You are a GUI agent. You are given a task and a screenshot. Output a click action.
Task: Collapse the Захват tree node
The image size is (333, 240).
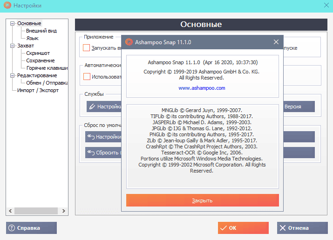click(x=12, y=46)
